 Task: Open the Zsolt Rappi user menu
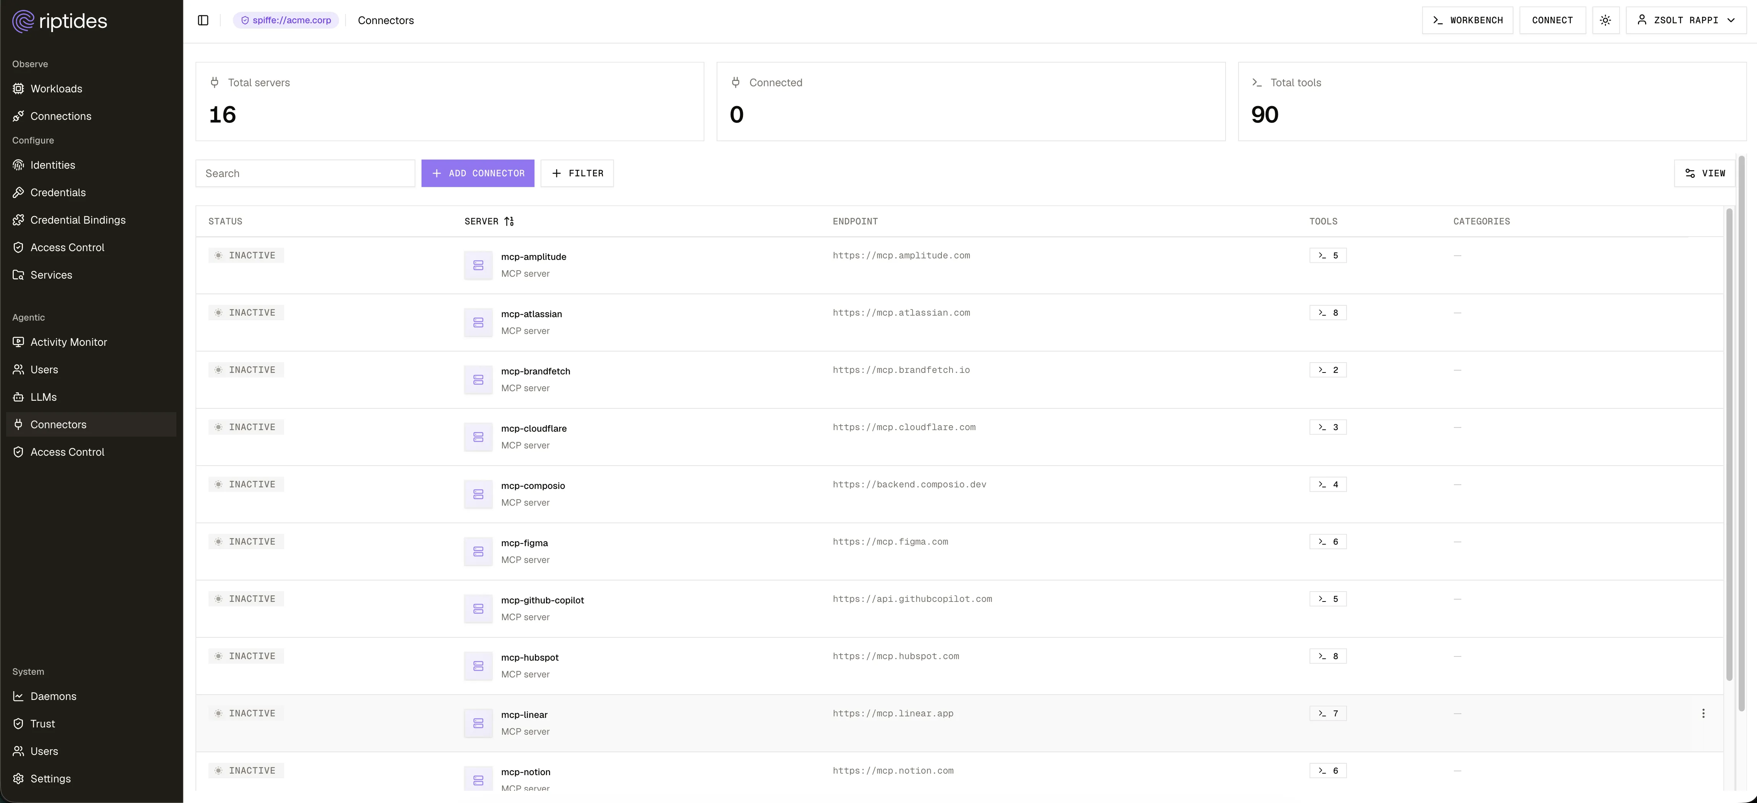tap(1685, 21)
